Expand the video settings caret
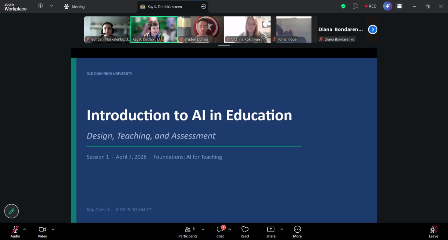Screen dimensions: 448x240 pyautogui.click(x=53, y=229)
